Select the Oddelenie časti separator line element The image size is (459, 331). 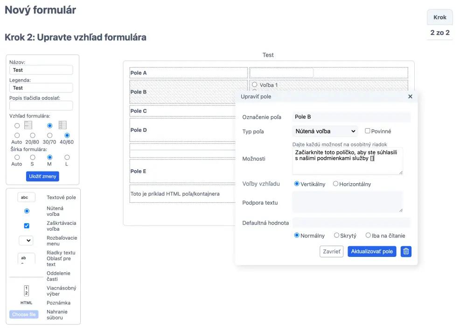26,277
